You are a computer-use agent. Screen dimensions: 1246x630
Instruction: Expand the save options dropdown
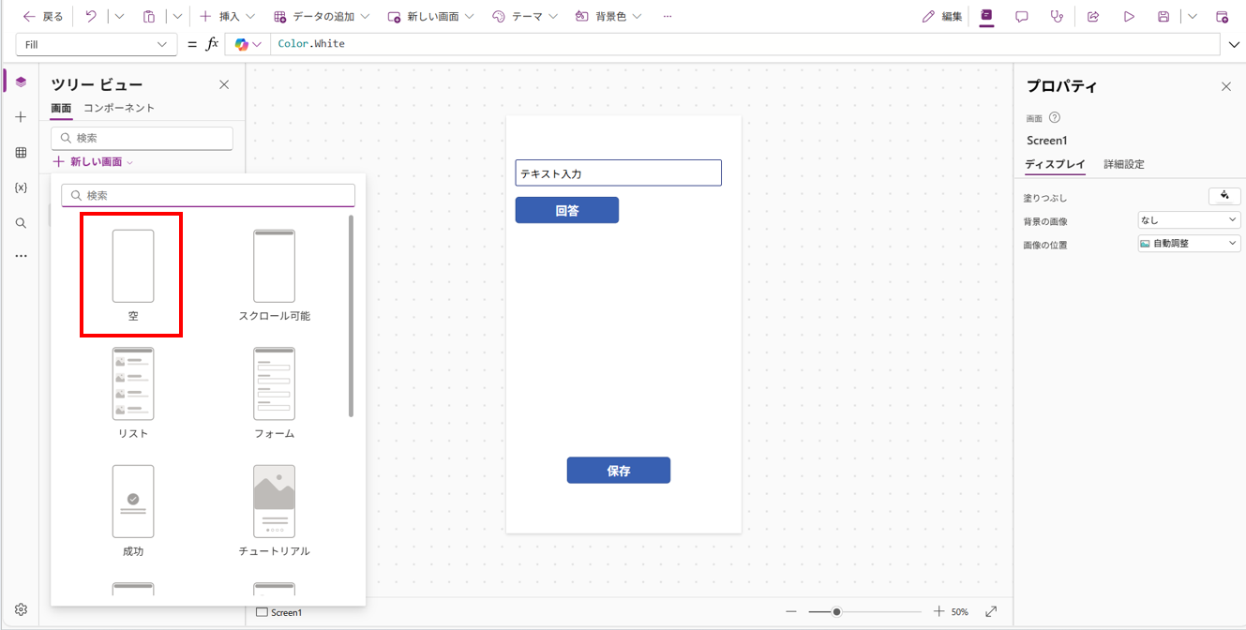tap(1193, 17)
